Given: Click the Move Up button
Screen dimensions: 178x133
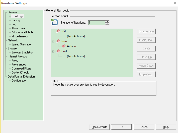Looking at the screenshot, I should click(x=146, y=57).
